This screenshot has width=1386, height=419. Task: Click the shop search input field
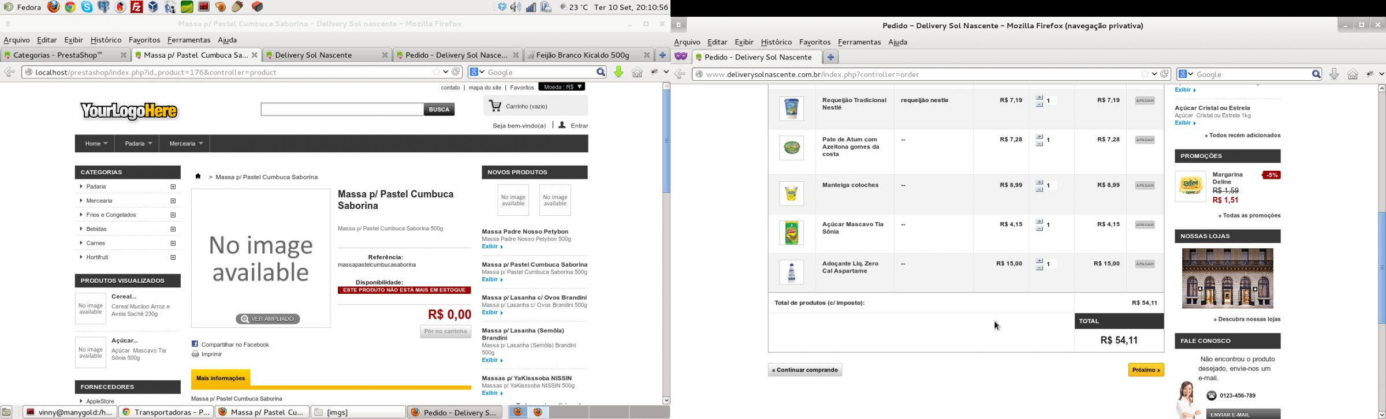coord(342,109)
